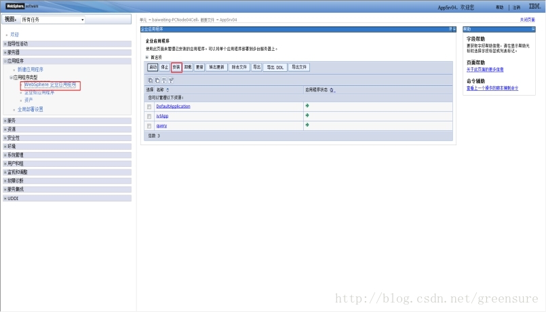Expand the 用户和组 tree node
This screenshot has height=312, width=546.
5,163
